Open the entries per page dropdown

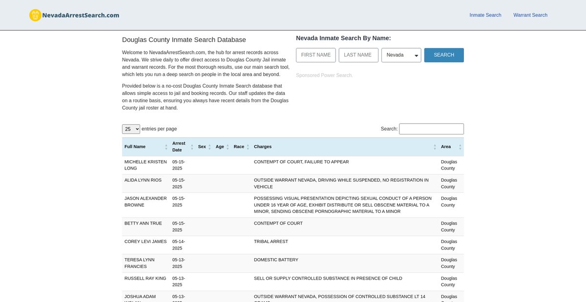131,129
